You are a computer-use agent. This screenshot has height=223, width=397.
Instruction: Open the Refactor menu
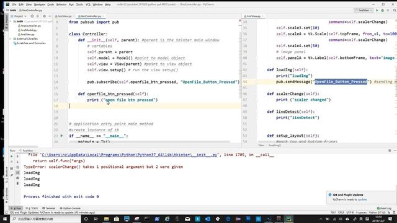(61, 4)
